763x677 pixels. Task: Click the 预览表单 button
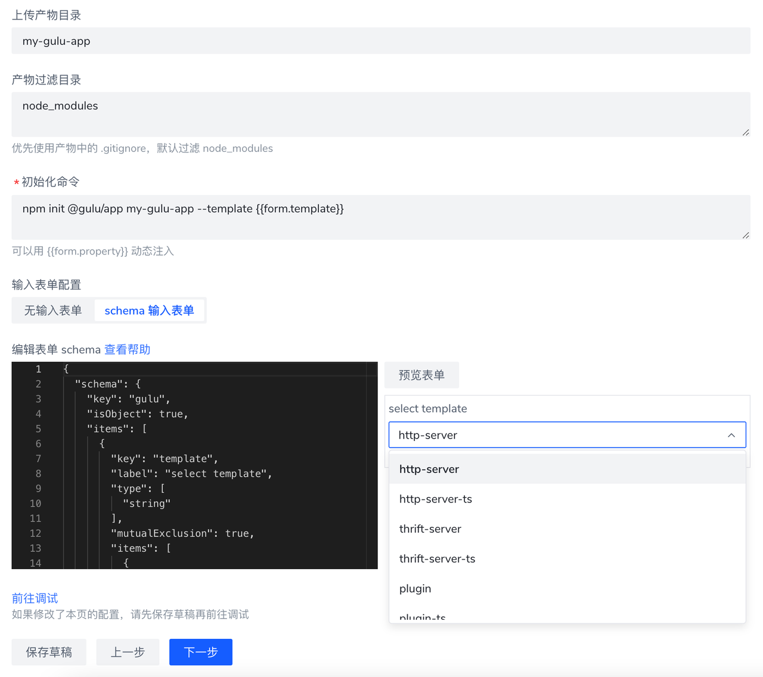point(421,375)
